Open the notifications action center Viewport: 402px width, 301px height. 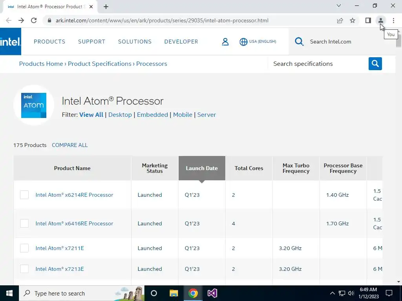pyautogui.click(x=389, y=293)
